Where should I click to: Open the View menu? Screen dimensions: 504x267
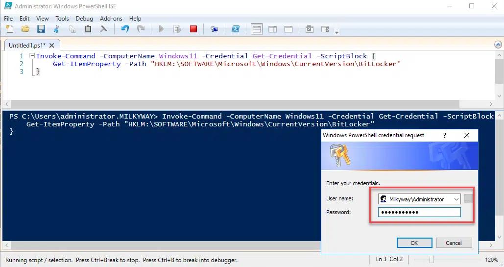click(x=43, y=18)
